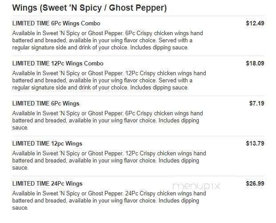Click the divider above LIMITED TIME 24Pc Wings
This screenshot has height=223, width=276.
click(138, 176)
